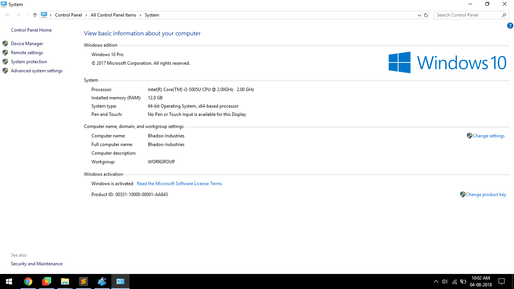Viewport: 514px width, 289px height.
Task: Click the shield icon beside Remote settings
Action: (x=5, y=53)
